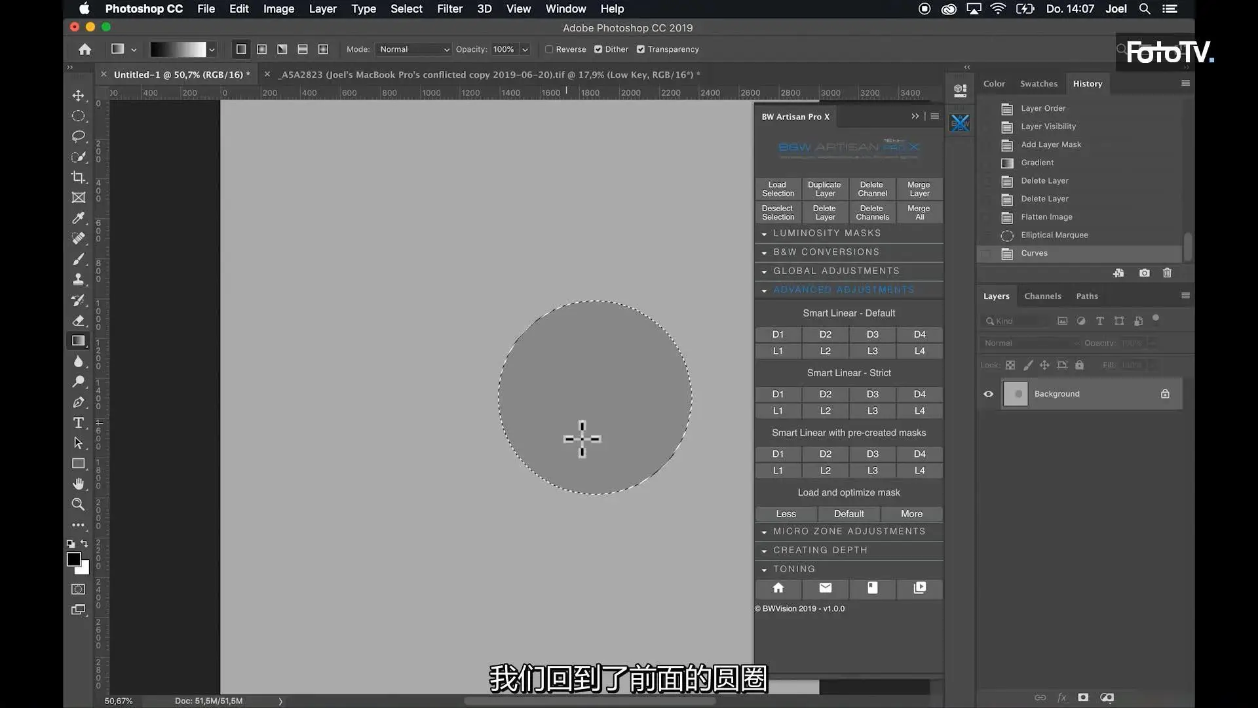Select the Lasso tool
The height and width of the screenshot is (708, 1258).
78,136
